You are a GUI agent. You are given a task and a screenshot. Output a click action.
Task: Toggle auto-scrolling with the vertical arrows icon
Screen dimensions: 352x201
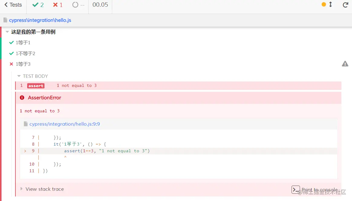331,4
